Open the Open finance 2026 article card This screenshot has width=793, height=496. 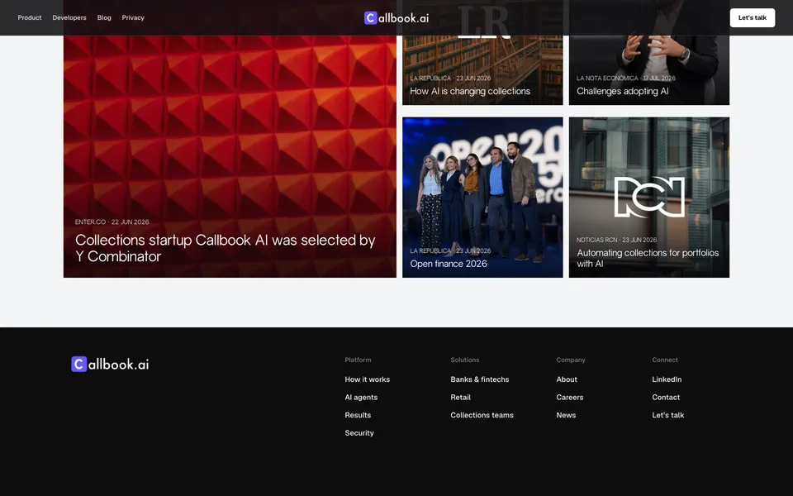pyautogui.click(x=482, y=198)
